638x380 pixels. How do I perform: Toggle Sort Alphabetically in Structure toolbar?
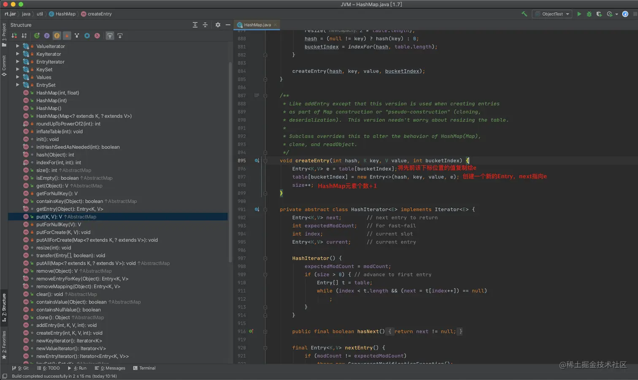tap(24, 36)
